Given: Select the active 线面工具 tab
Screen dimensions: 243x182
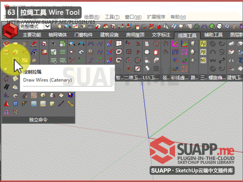Looking at the screenshot, I should coord(187,35).
